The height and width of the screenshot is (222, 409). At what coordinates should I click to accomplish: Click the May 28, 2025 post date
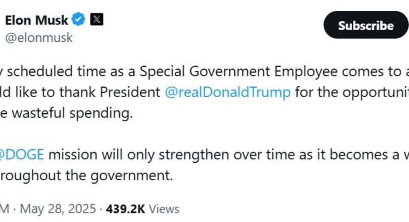[57, 209]
